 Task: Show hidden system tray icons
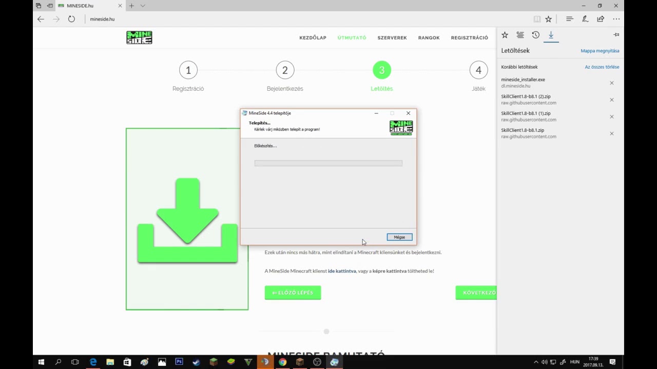coord(536,362)
